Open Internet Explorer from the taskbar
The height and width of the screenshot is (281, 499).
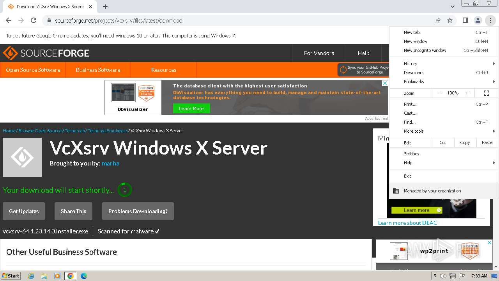click(31, 276)
